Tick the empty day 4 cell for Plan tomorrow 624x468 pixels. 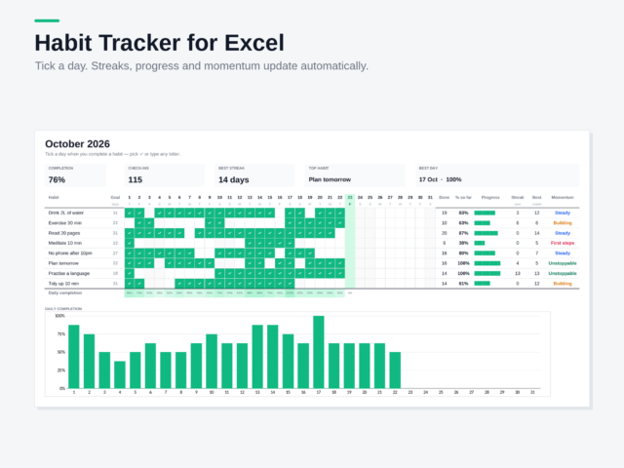point(160,263)
